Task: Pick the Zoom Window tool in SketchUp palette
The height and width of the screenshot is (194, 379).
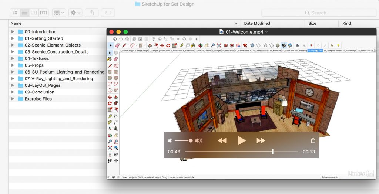Action: (x=116, y=142)
